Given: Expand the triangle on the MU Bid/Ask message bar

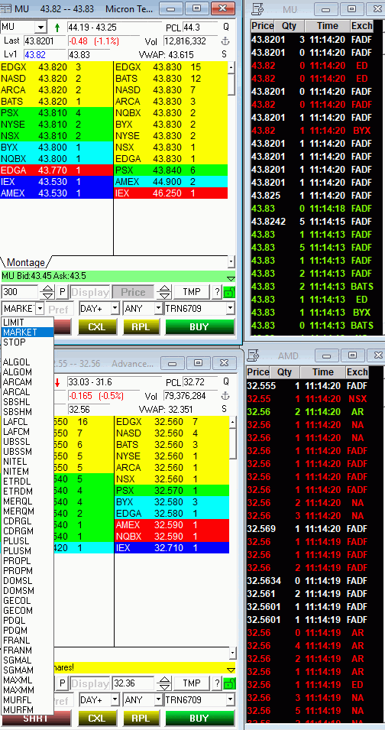Looking at the screenshot, I should click(x=231, y=278).
